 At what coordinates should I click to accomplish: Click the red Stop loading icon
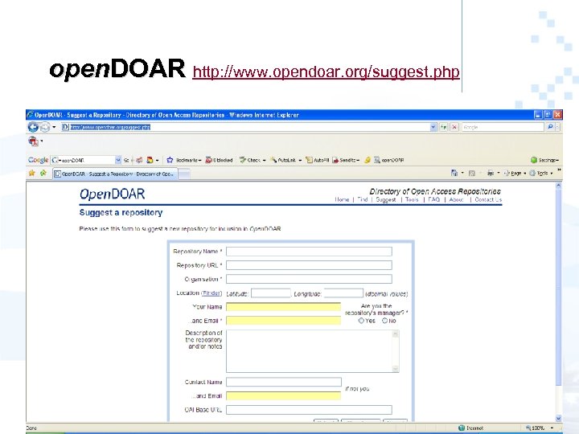tap(454, 127)
